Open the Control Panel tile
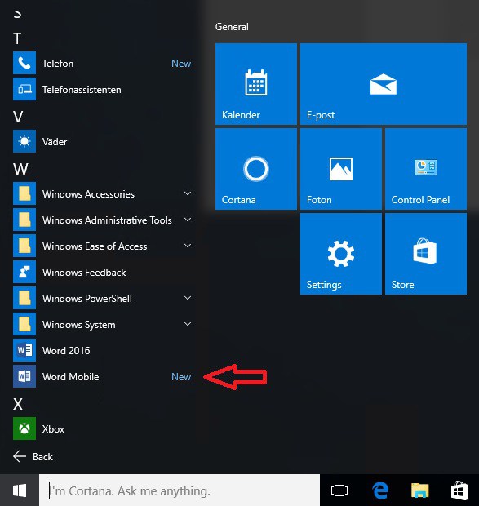The image size is (479, 506). (426, 169)
